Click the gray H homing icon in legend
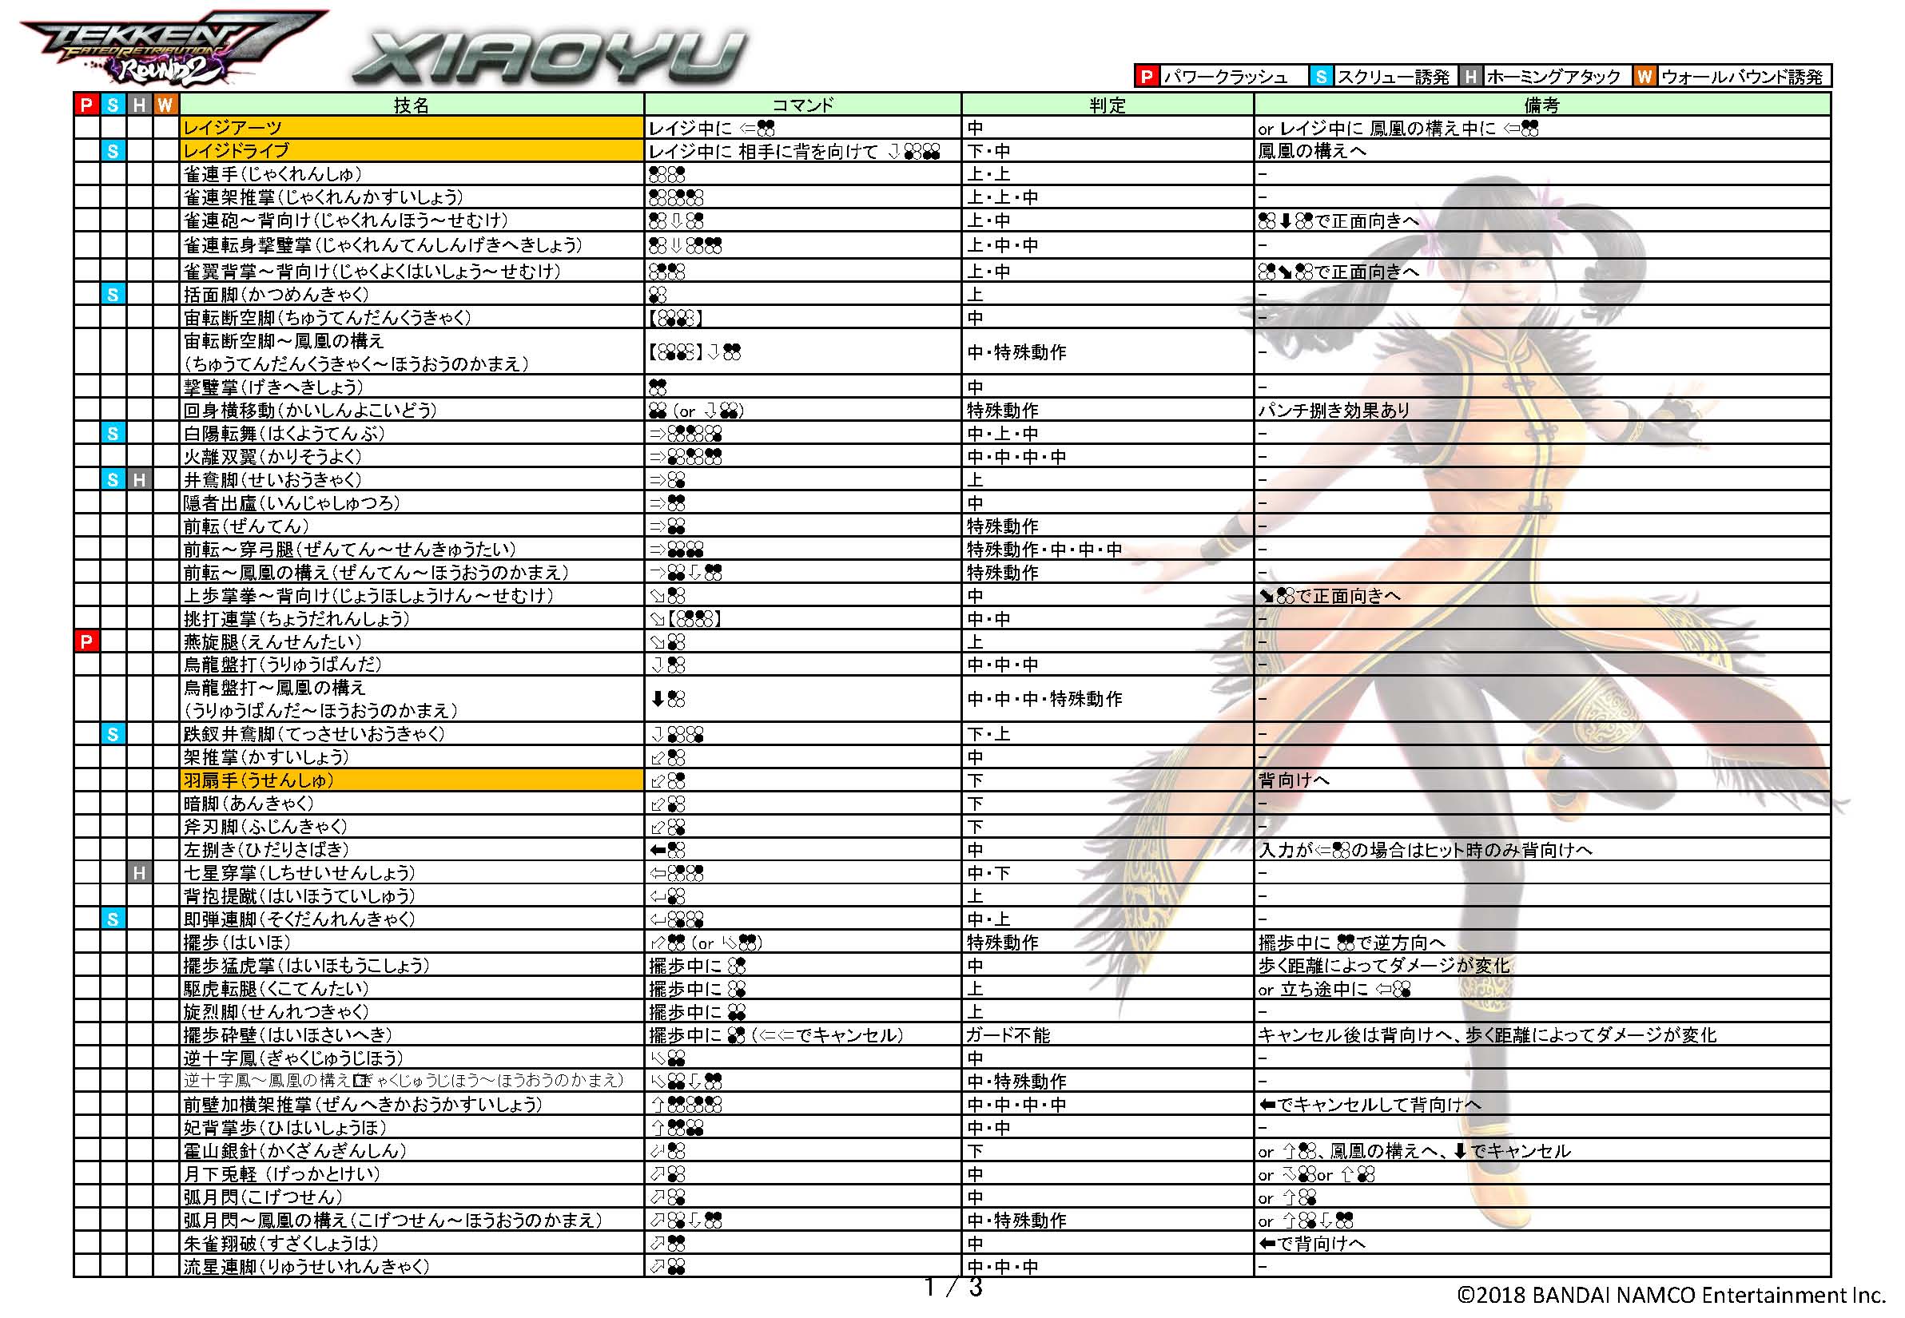1905x1318 pixels. [x=1470, y=77]
